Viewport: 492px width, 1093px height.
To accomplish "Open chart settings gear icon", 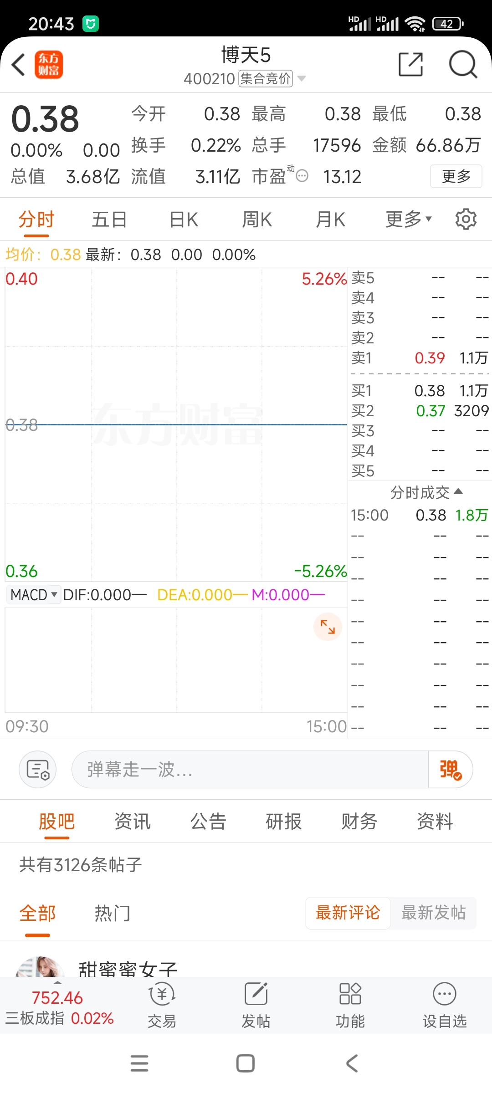I will point(466,219).
